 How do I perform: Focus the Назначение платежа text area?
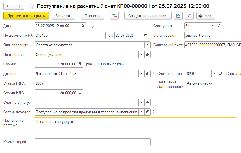(135, 126)
